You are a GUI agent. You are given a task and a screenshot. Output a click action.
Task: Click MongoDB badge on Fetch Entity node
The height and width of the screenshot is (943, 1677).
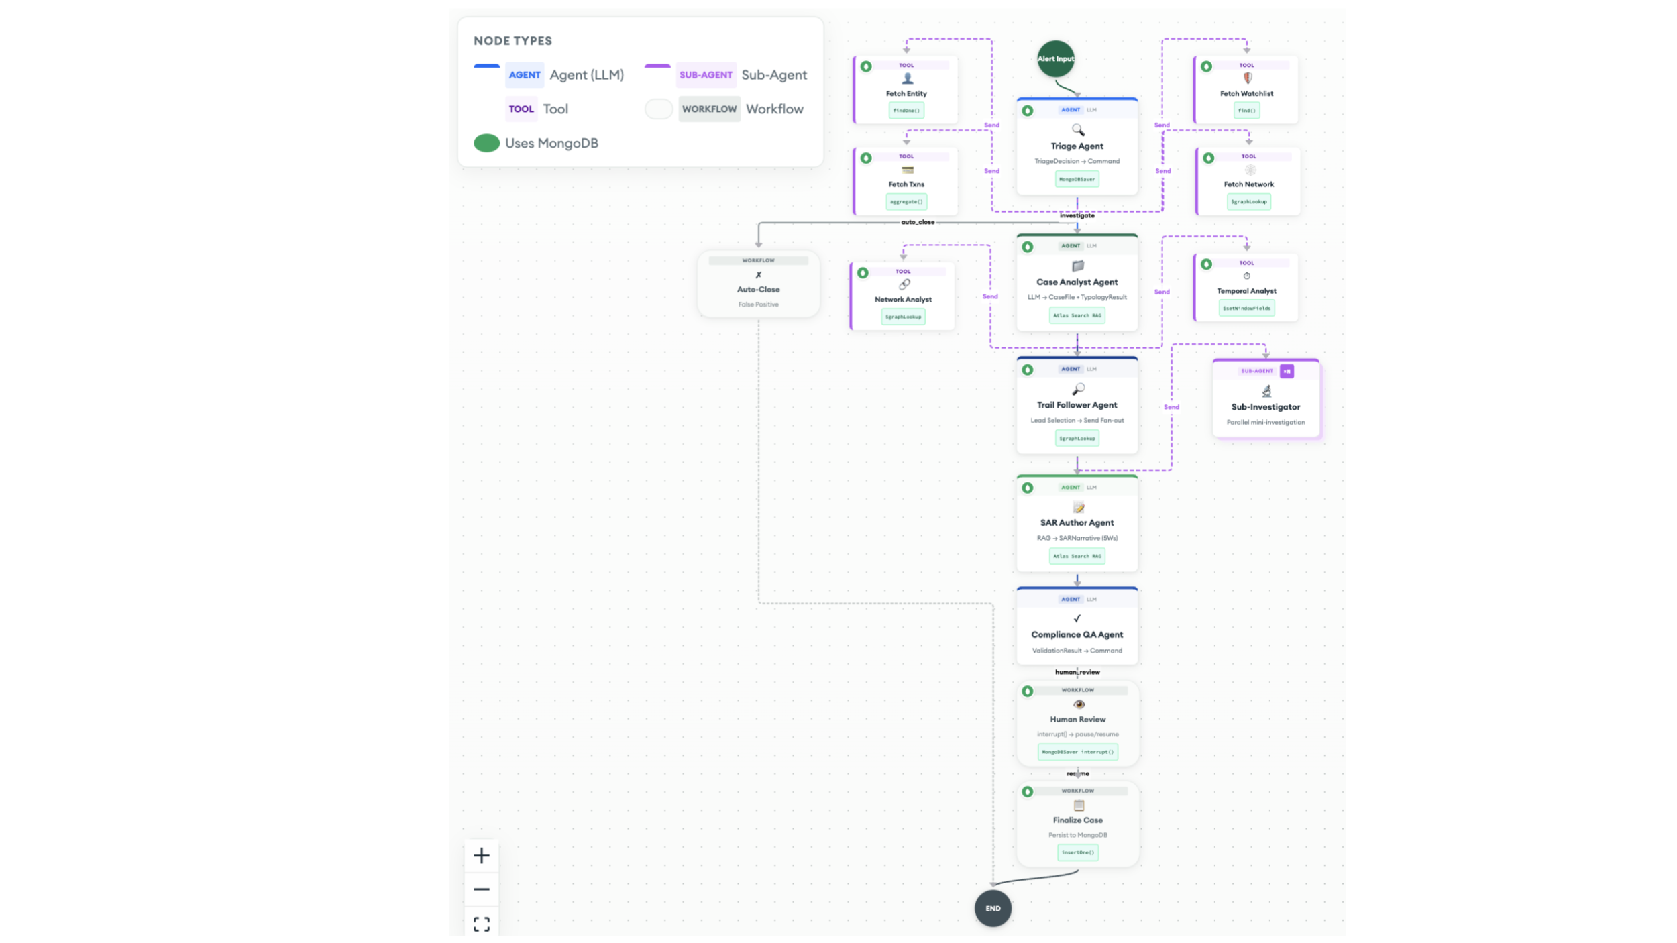point(865,66)
